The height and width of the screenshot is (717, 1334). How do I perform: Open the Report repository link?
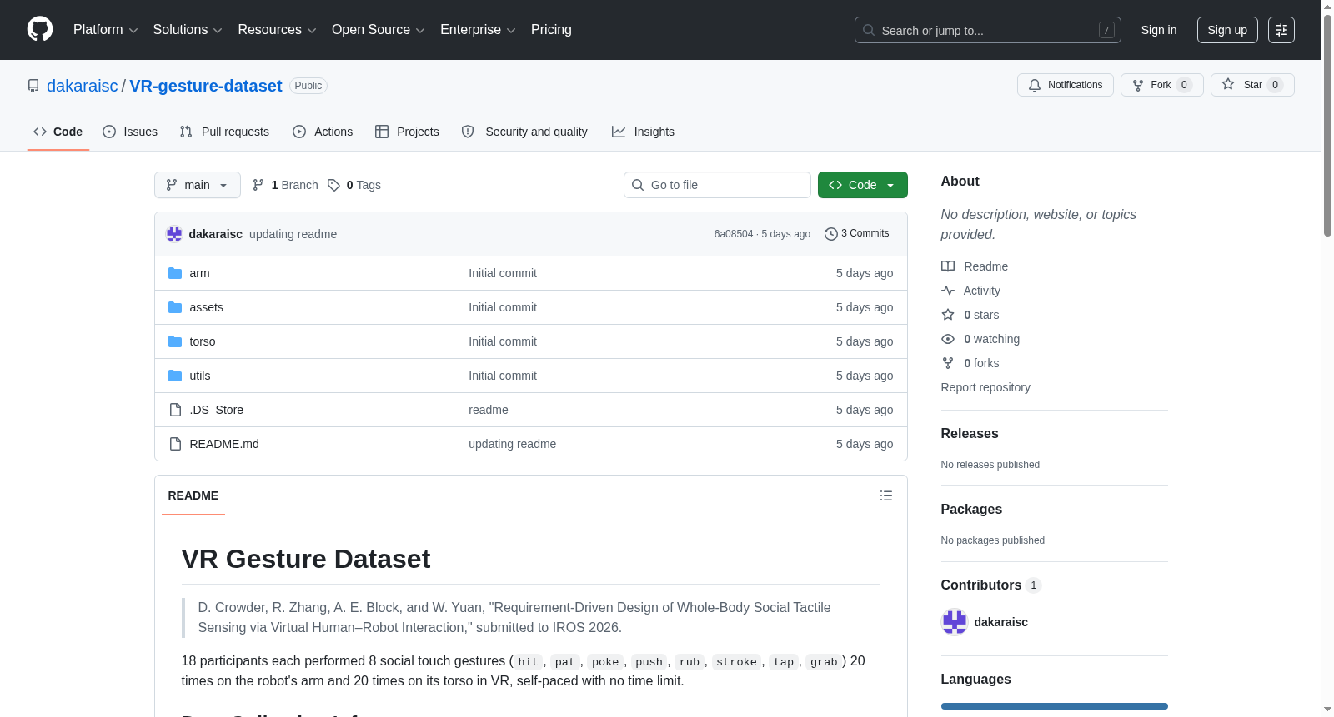pyautogui.click(x=985, y=387)
